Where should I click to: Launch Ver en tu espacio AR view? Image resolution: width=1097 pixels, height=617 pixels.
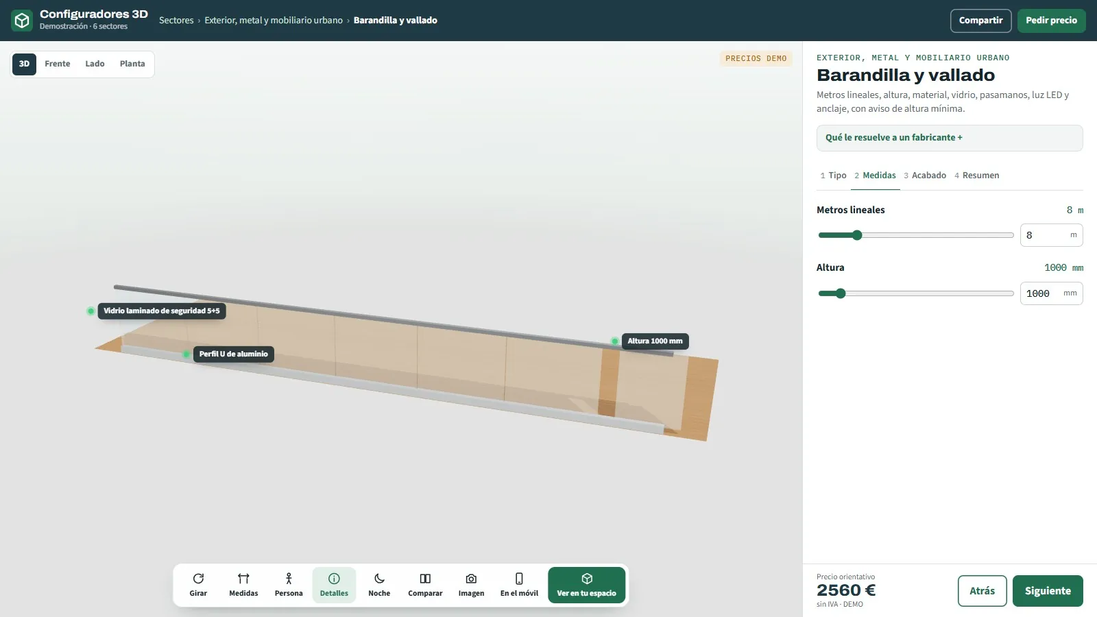click(586, 585)
